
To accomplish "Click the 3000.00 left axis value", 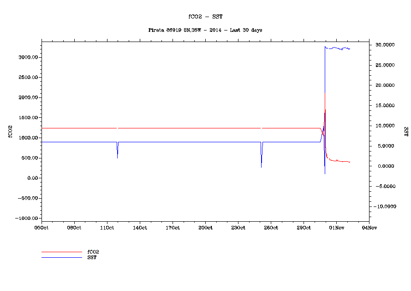I will (28, 57).
